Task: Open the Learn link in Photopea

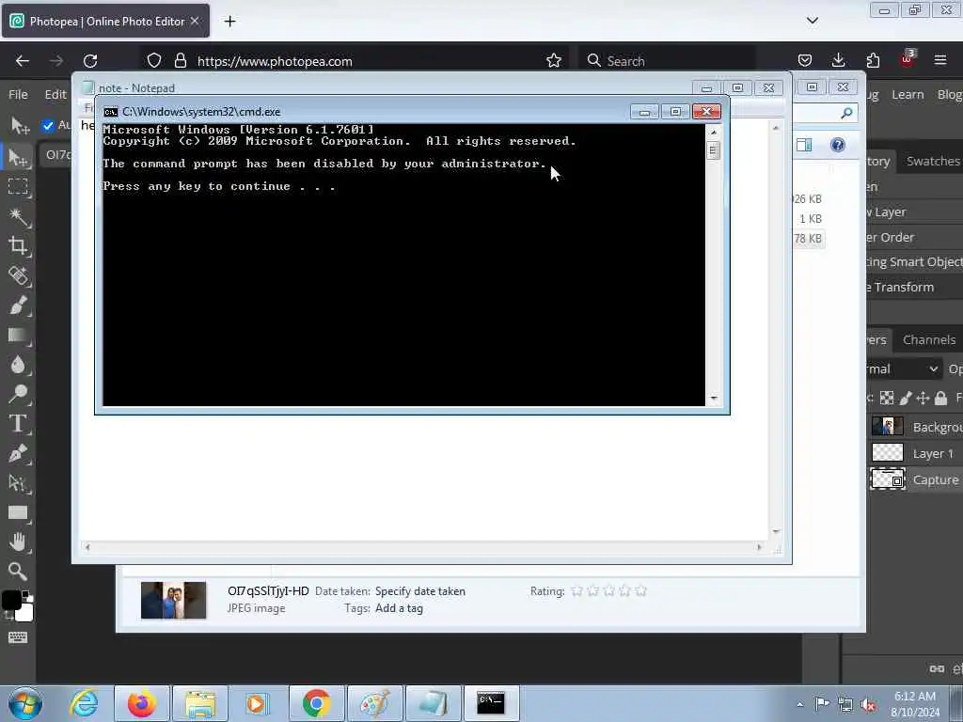Action: point(908,95)
